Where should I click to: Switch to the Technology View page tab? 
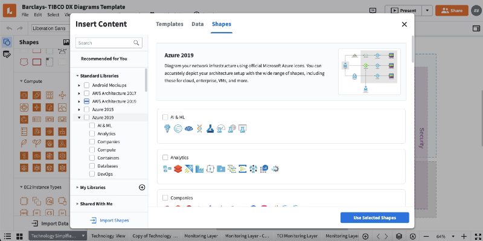click(x=108, y=236)
